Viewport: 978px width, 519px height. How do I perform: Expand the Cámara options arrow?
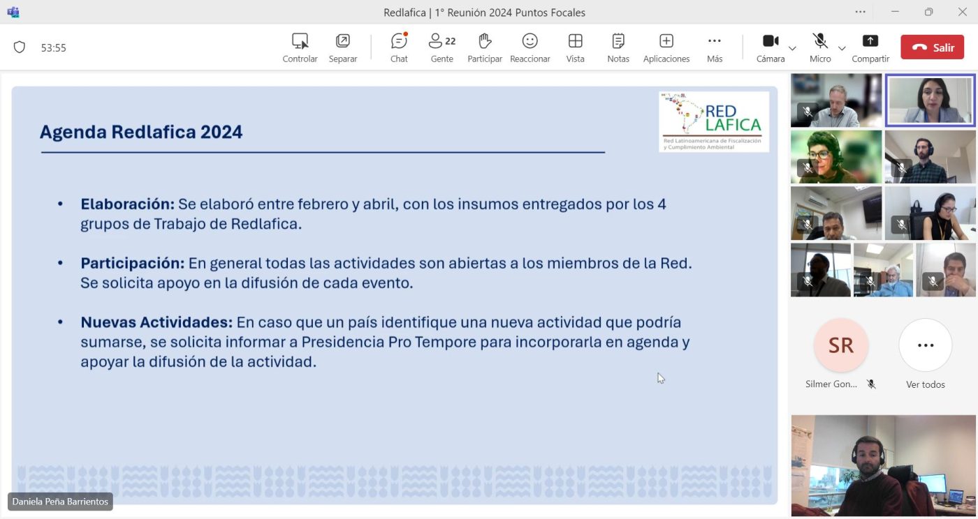coord(792,48)
